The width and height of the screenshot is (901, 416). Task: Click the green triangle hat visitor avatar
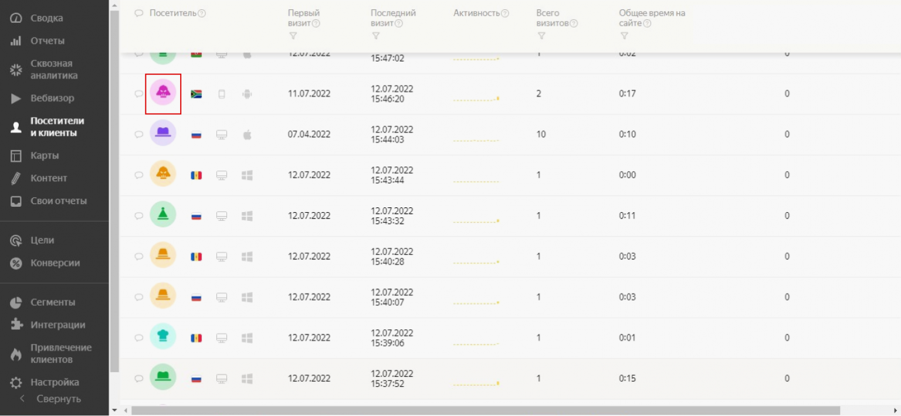click(x=163, y=215)
